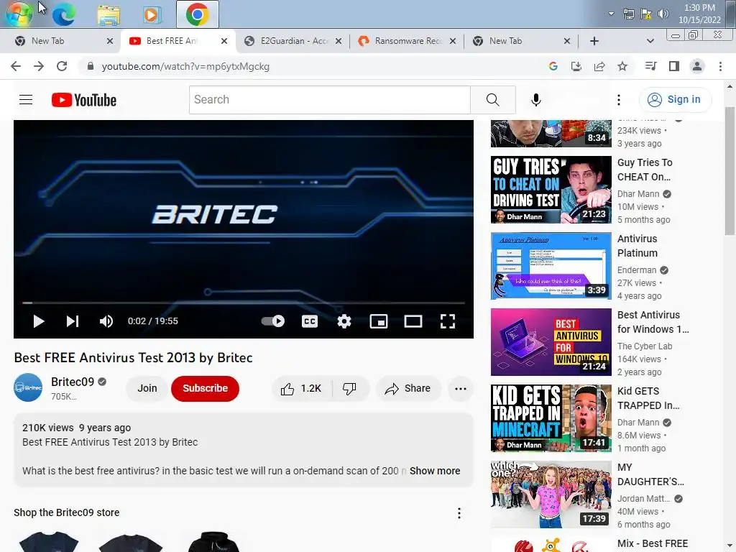Bookmark this page with star
Viewport: 736px width, 552px height.
(x=622, y=66)
